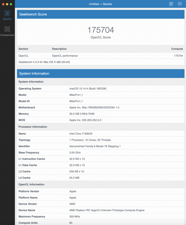This screenshot has width=186, height=225.
Task: Click the green zoom window button
Action: (11, 4)
